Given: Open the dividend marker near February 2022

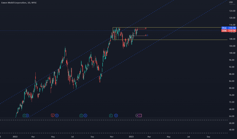Looking at the screenshot, I should click(27, 115).
